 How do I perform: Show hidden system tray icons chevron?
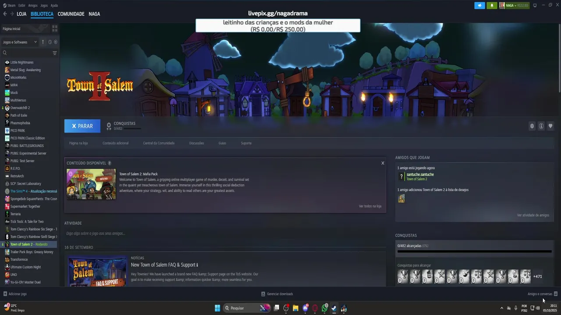coord(502,308)
